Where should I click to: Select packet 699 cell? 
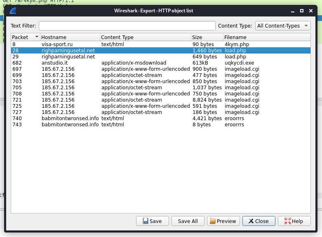click(17, 75)
